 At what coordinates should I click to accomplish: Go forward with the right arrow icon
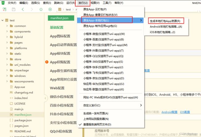click(x=32, y=9)
